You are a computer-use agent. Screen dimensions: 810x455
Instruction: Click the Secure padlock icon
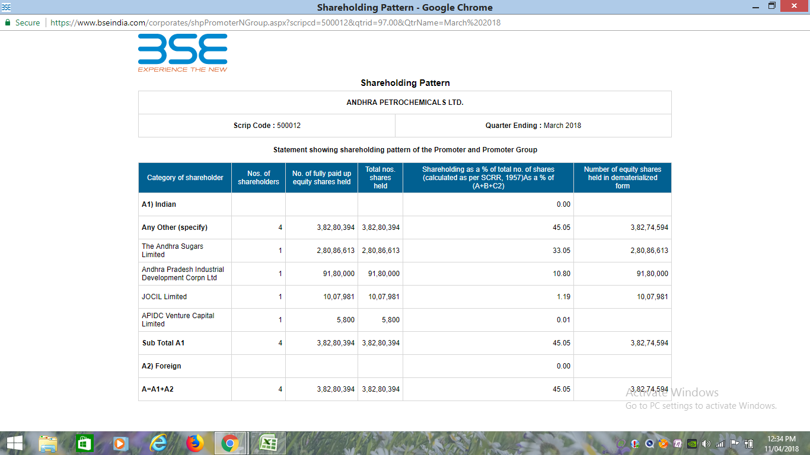click(x=8, y=23)
